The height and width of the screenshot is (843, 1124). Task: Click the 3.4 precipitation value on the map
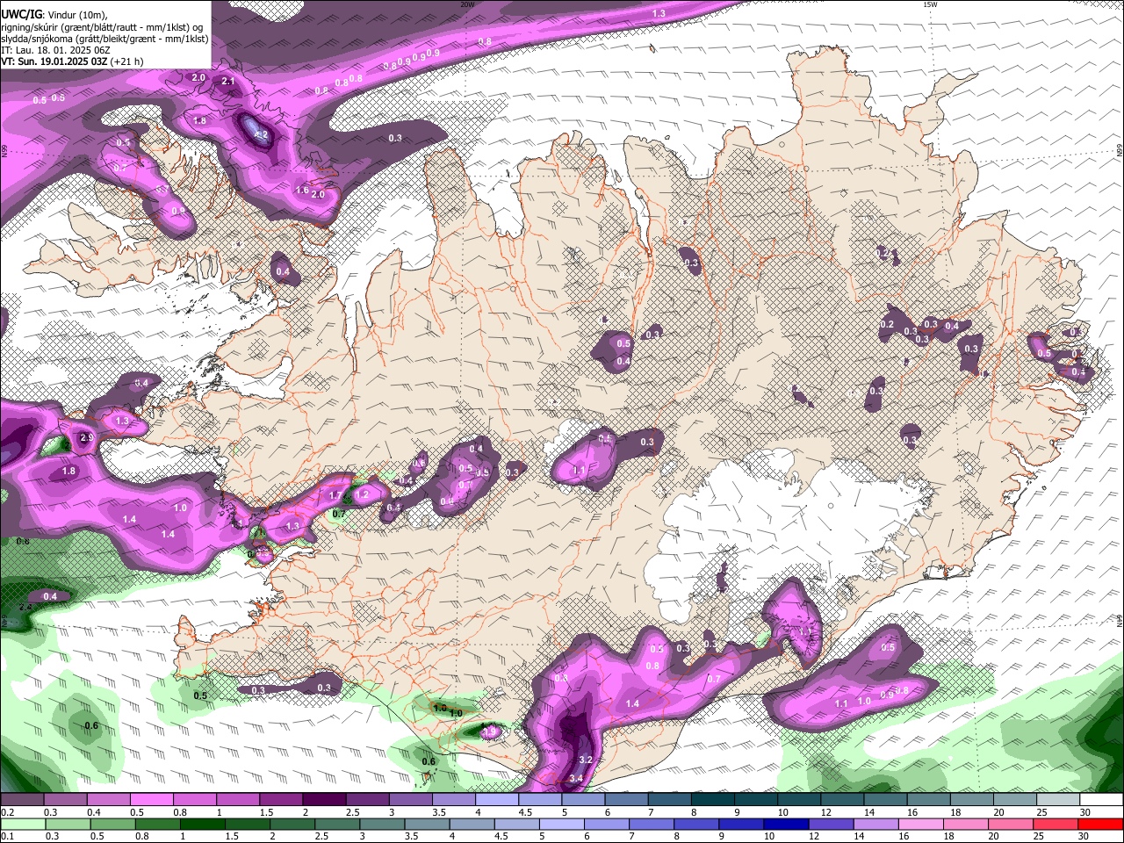coord(576,779)
